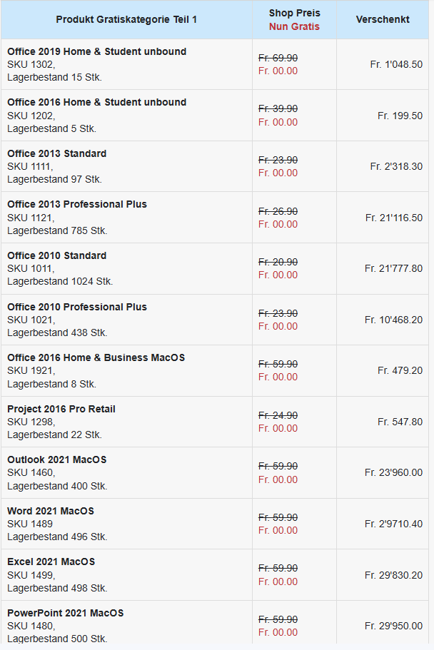Select the Fr. 1'048.50 Verschenkt amount
The width and height of the screenshot is (434, 650).
pyautogui.click(x=396, y=64)
